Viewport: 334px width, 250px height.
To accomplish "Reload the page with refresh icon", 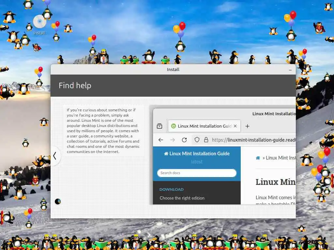I will point(185,140).
